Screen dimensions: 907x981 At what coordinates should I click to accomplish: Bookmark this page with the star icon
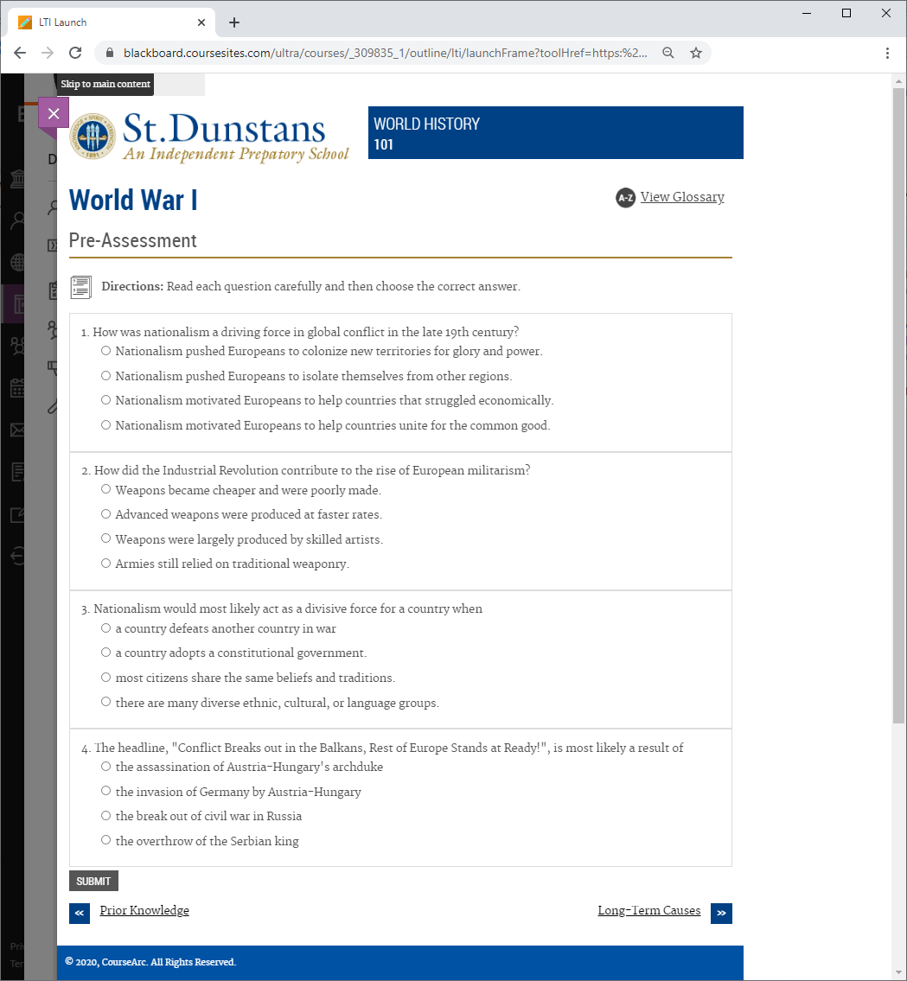click(695, 54)
